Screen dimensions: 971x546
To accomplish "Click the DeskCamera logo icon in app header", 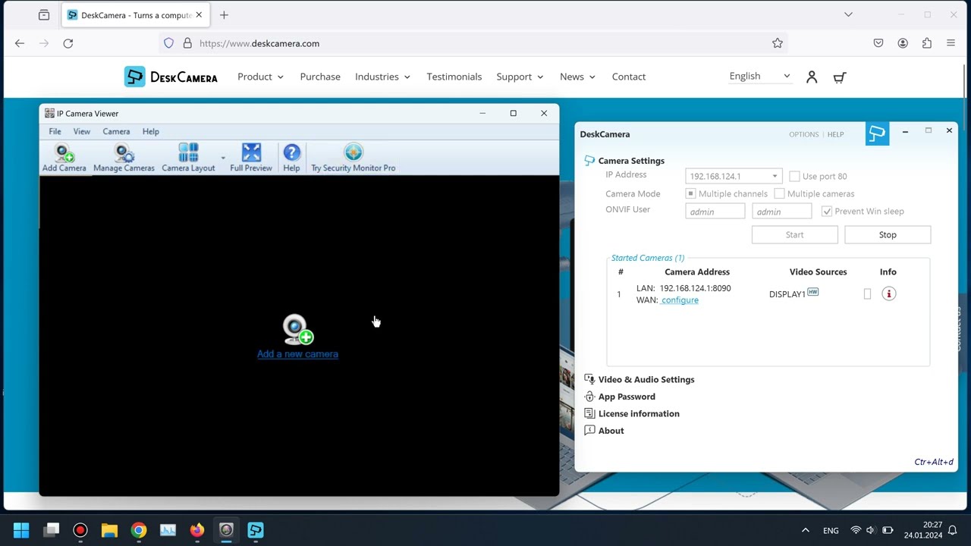I will (877, 134).
